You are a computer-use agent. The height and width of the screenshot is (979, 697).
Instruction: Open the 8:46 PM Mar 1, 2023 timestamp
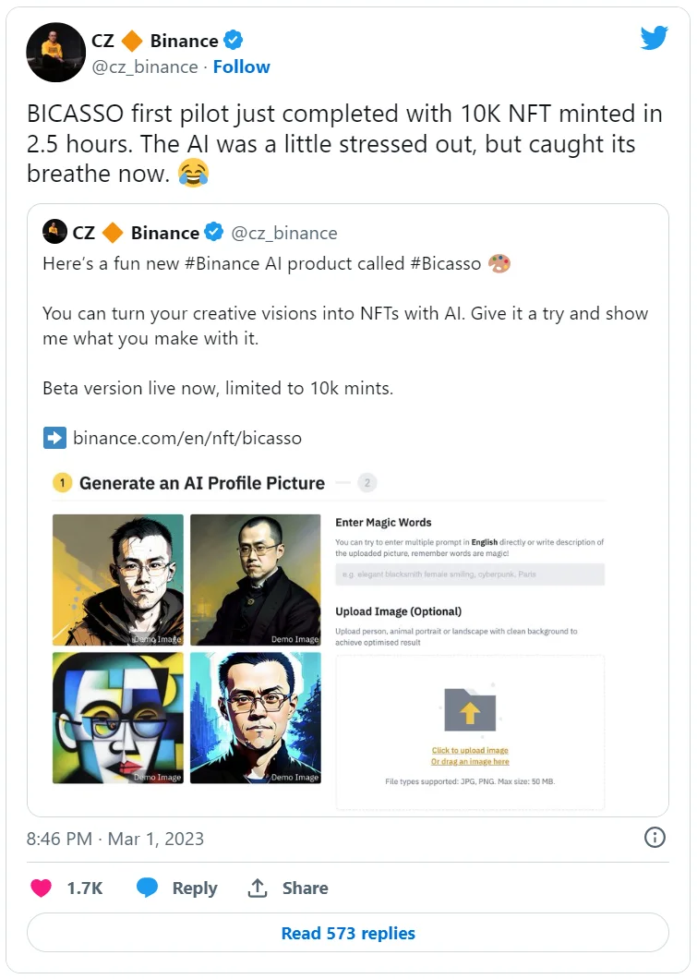point(115,839)
